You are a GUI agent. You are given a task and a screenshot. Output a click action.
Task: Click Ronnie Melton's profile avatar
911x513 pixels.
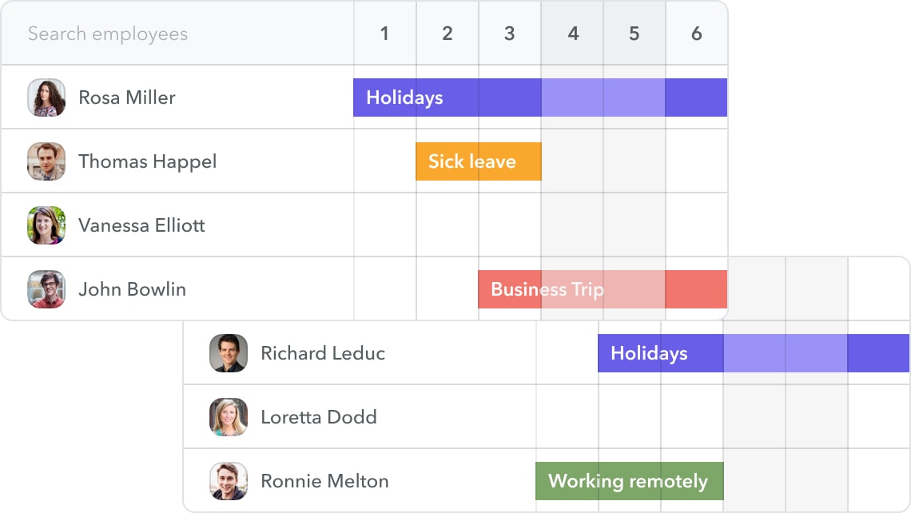point(229,480)
